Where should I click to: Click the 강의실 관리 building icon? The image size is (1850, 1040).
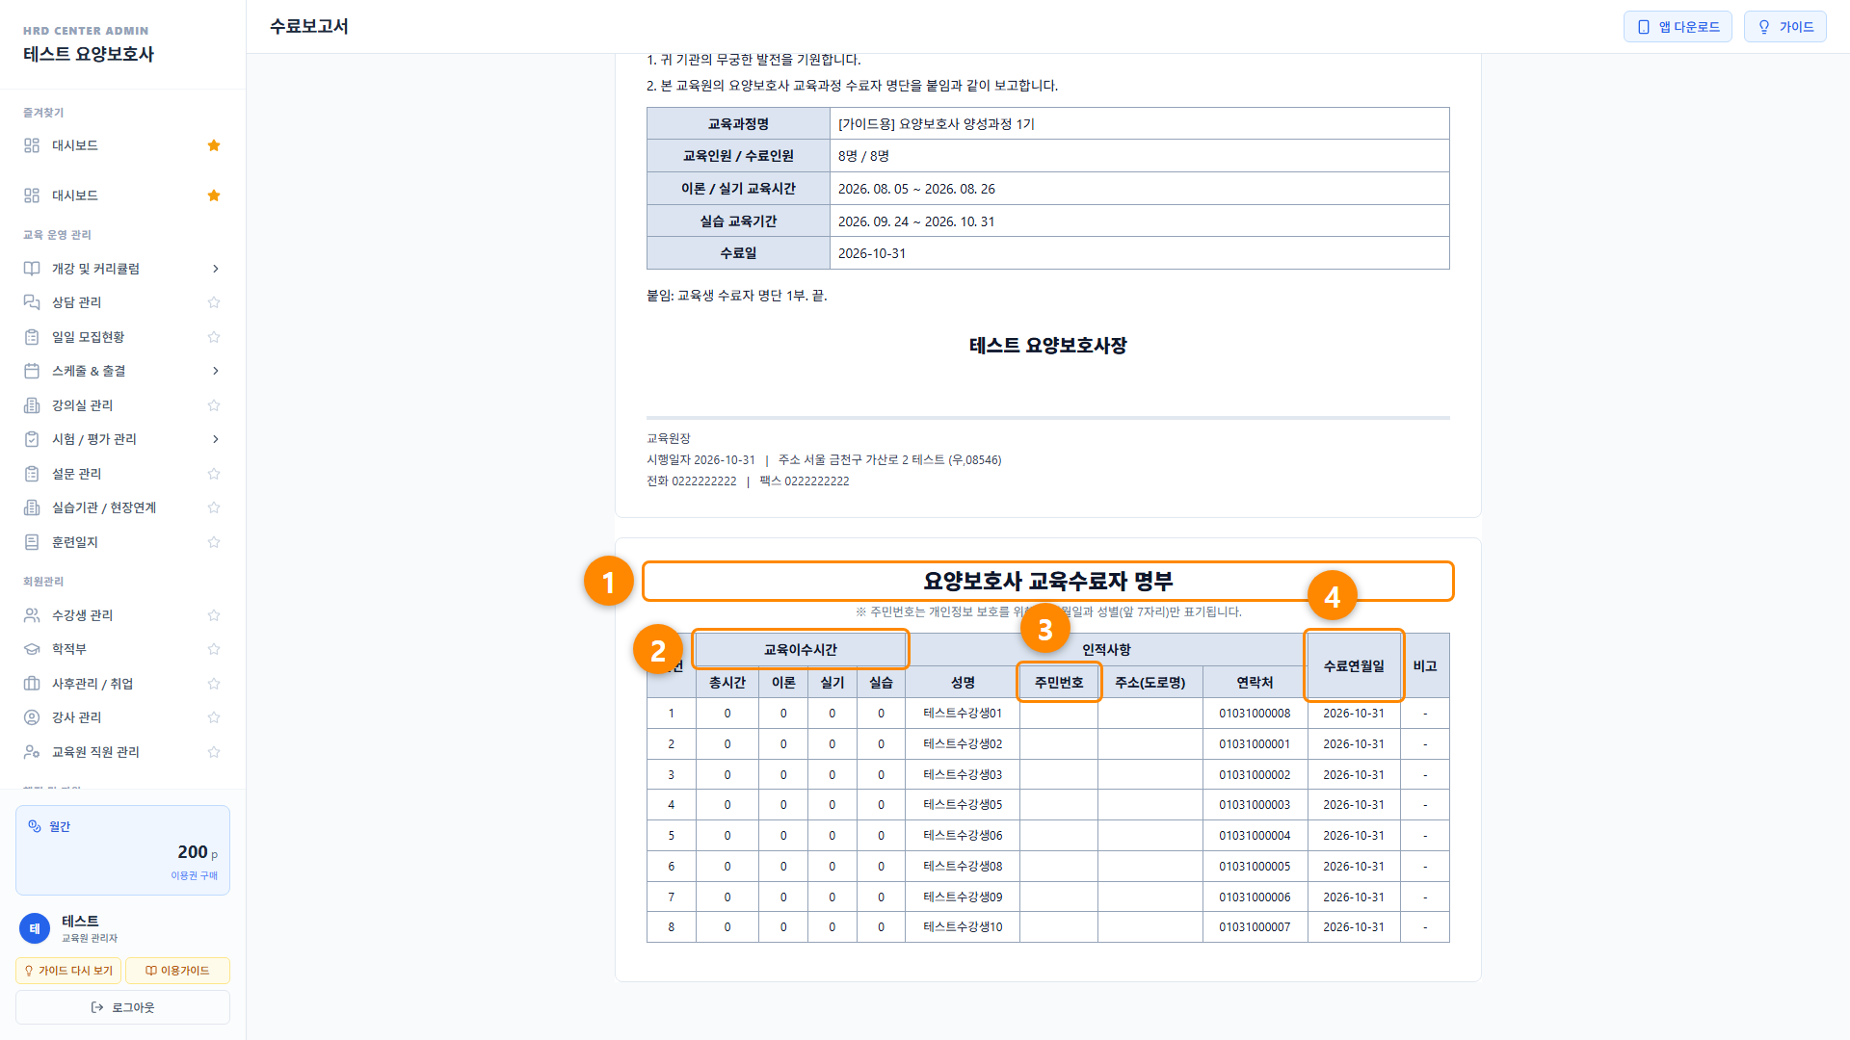point(32,405)
